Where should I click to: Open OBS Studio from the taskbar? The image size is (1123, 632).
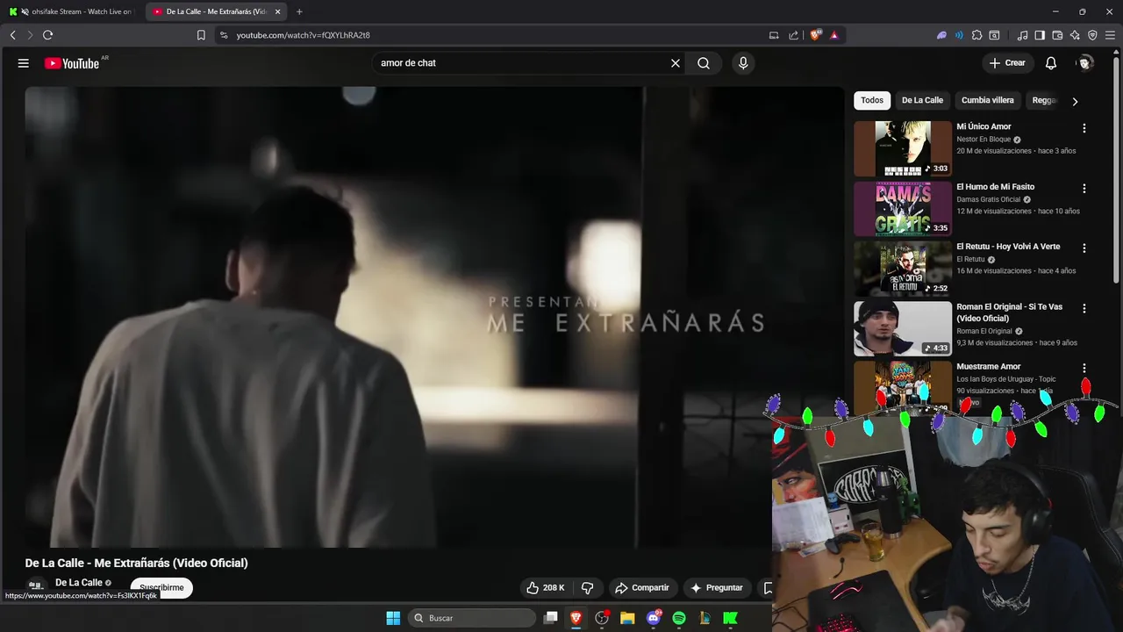[x=602, y=618]
